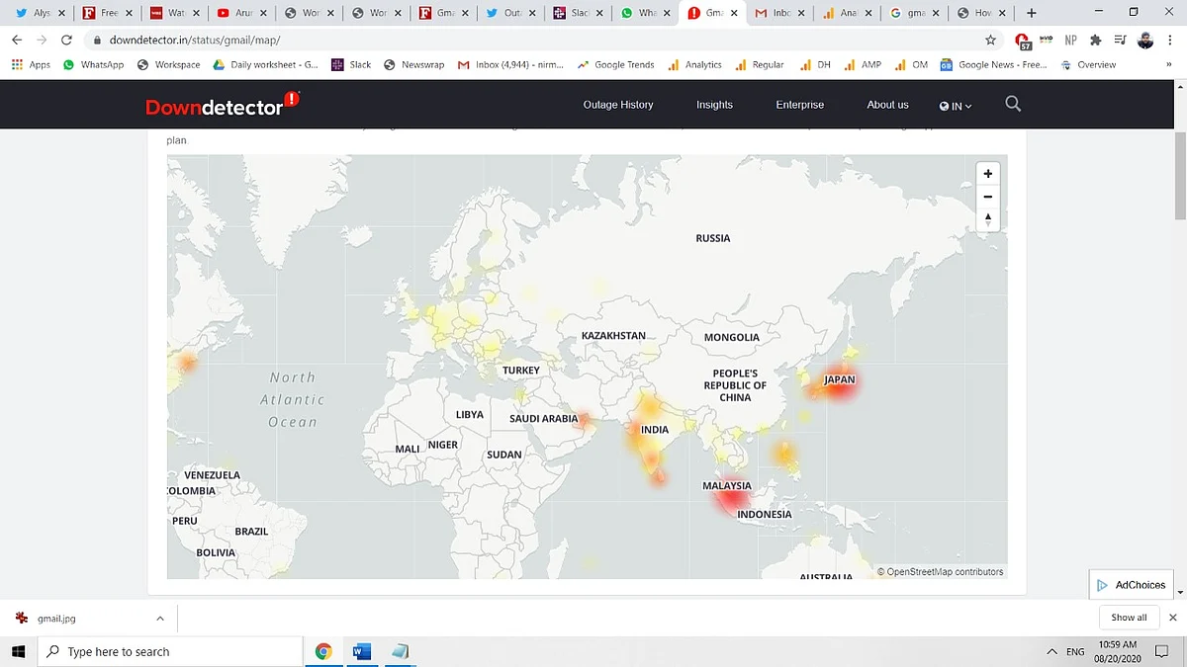This screenshot has width=1187, height=667.
Task: Zoom out on the outage map
Action: click(987, 197)
